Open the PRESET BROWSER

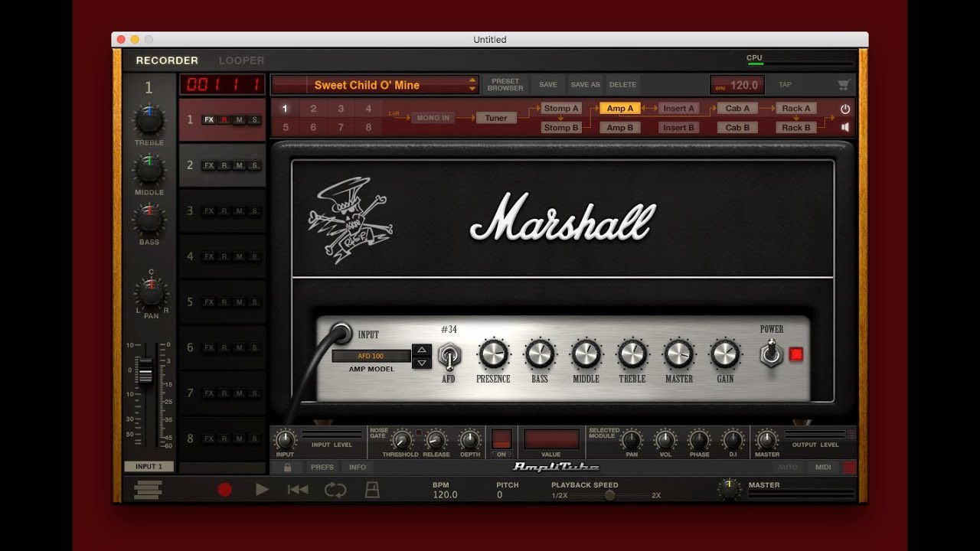pyautogui.click(x=505, y=85)
